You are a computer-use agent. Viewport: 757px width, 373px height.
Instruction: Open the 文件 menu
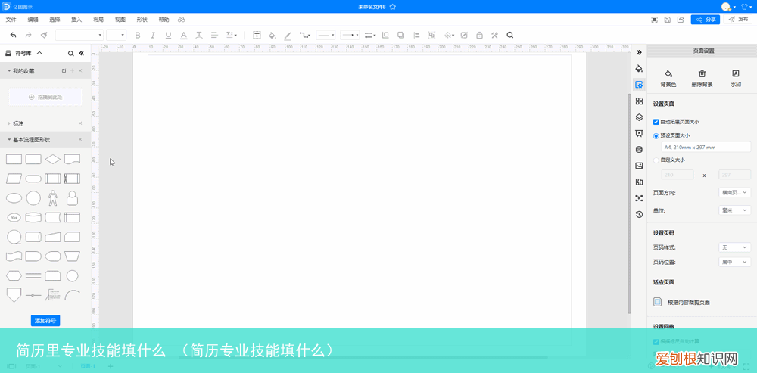pos(11,20)
